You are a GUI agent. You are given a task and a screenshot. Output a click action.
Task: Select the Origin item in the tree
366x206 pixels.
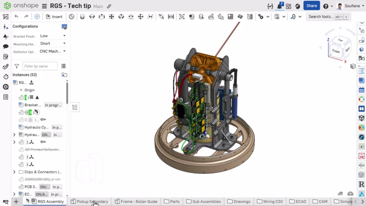tap(29, 90)
